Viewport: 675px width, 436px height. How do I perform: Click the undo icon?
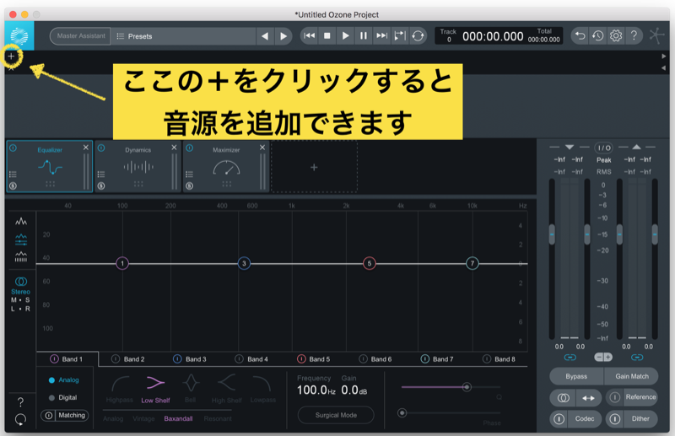580,35
